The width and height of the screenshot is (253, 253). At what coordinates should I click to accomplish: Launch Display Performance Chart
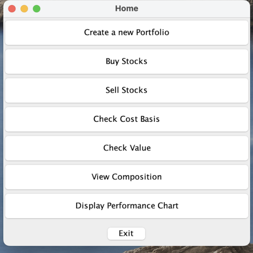click(126, 206)
